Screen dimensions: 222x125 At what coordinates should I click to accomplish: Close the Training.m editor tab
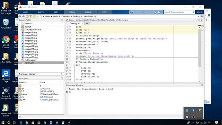83,23
